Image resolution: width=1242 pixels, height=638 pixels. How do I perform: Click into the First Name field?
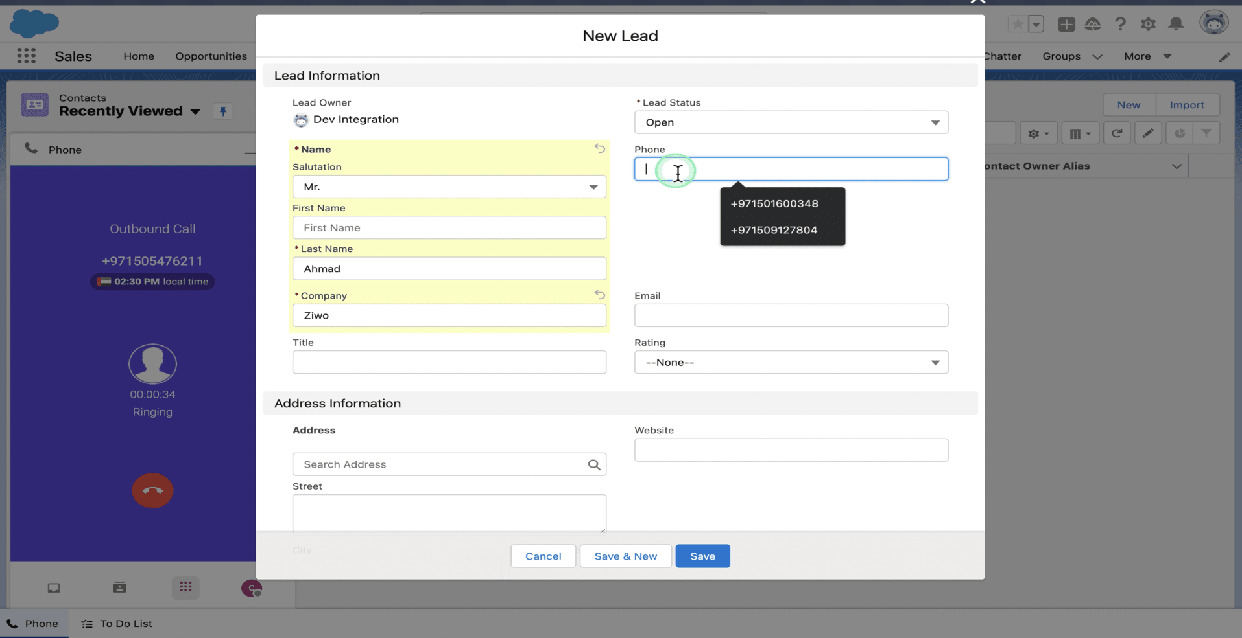point(449,227)
